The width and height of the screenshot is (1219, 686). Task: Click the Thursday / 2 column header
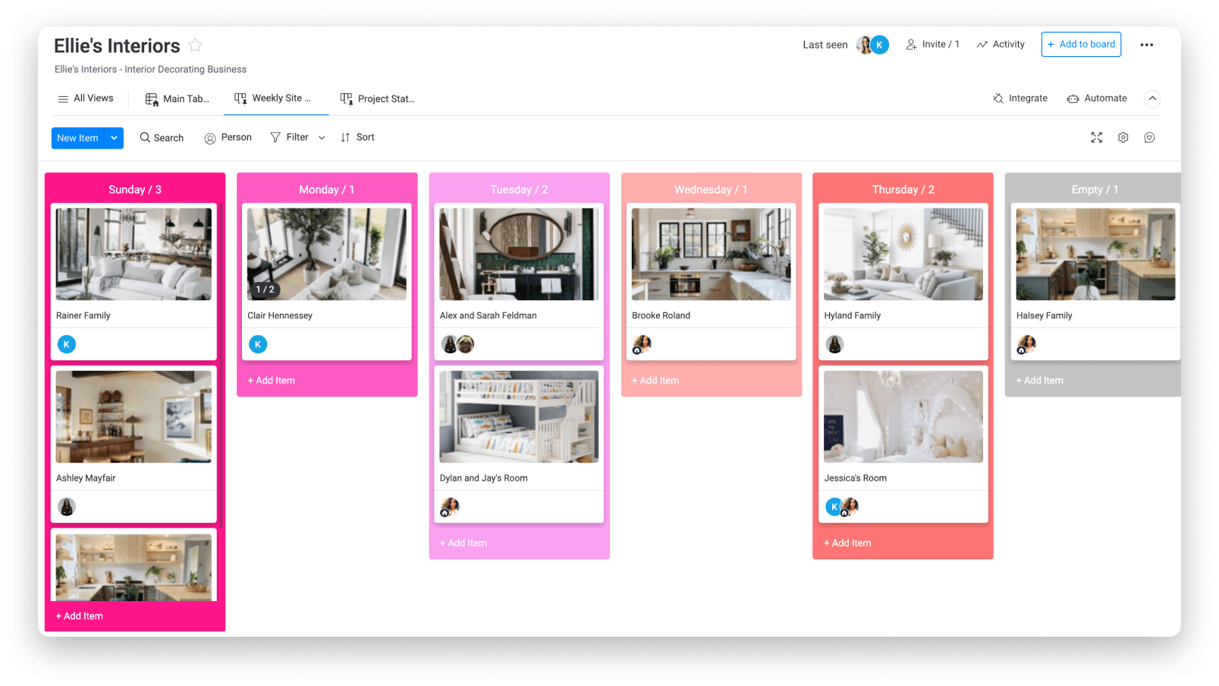pos(903,190)
